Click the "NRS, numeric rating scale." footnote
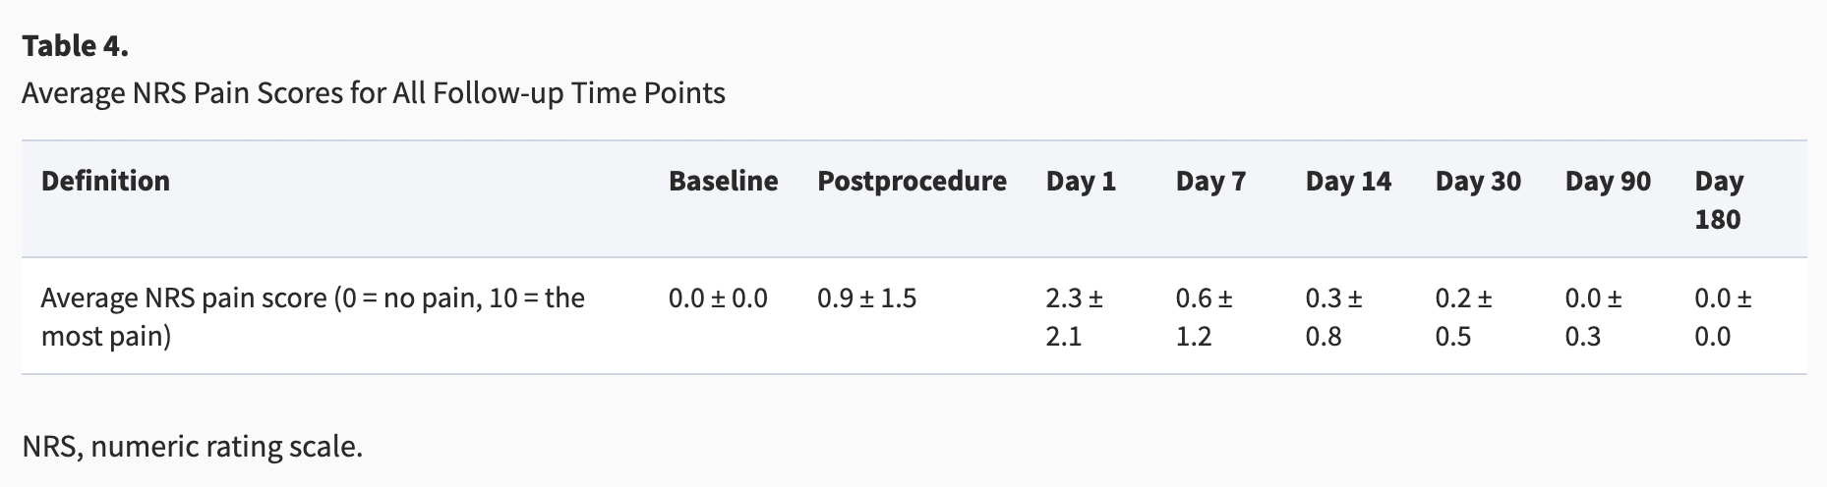This screenshot has height=487, width=1827. (193, 447)
